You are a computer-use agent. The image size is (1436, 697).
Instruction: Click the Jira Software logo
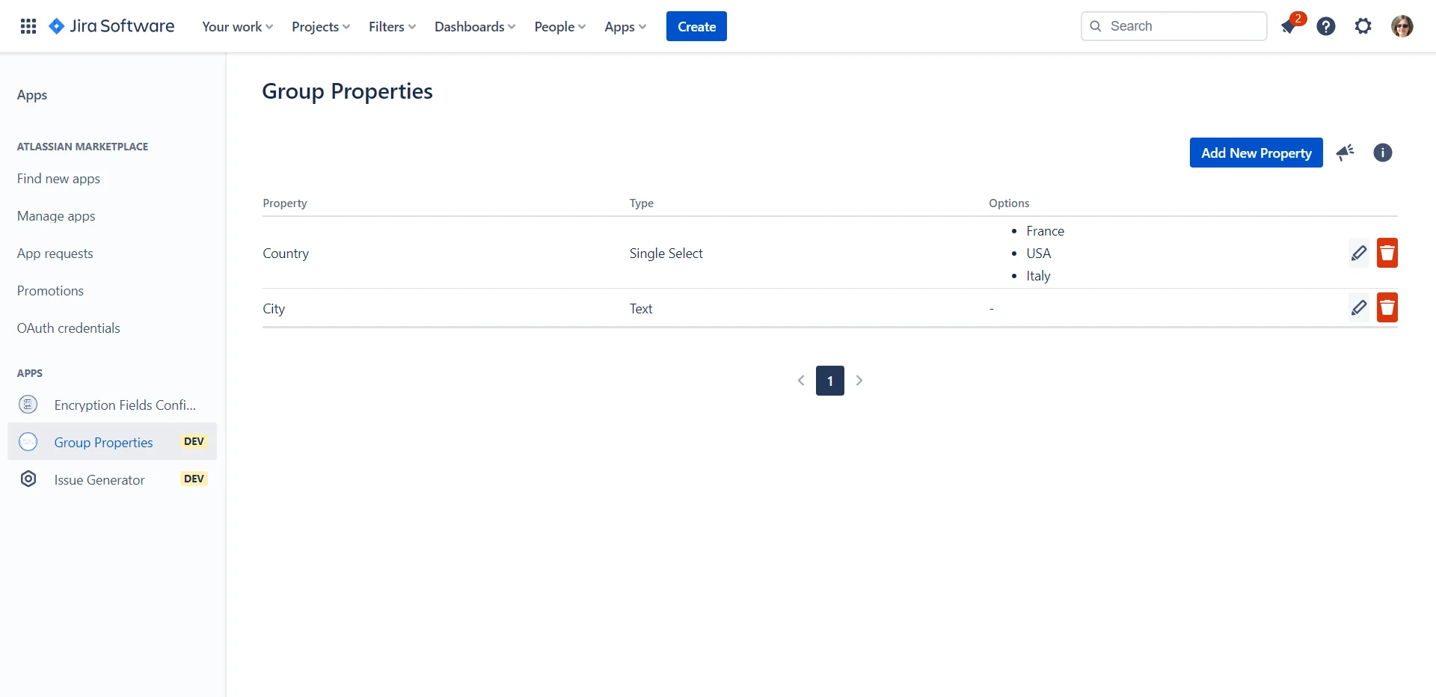111,26
